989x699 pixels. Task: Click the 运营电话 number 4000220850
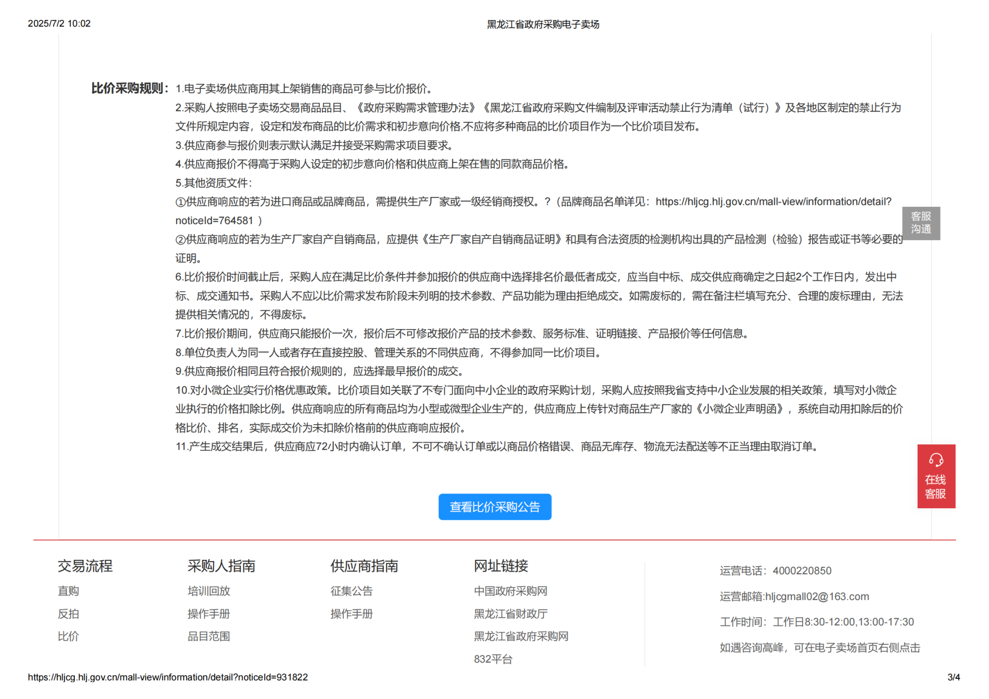(802, 571)
